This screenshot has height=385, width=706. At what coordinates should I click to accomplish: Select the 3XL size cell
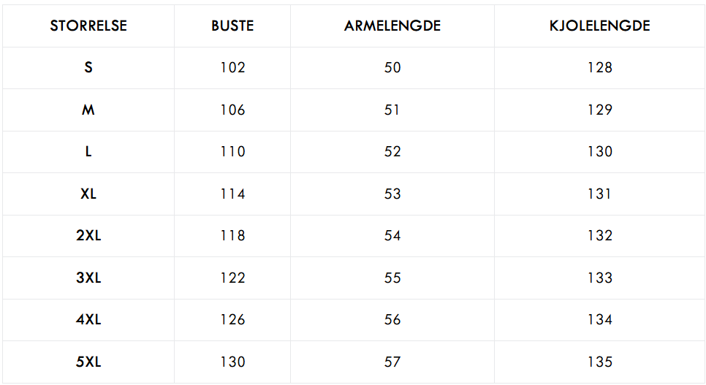88,278
